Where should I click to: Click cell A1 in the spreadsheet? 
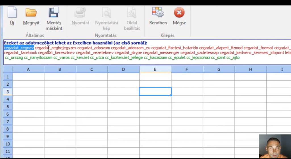28,77
